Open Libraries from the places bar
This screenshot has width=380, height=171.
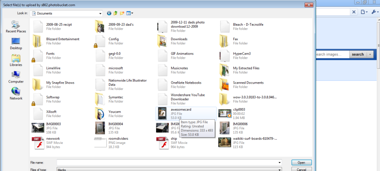[16, 60]
